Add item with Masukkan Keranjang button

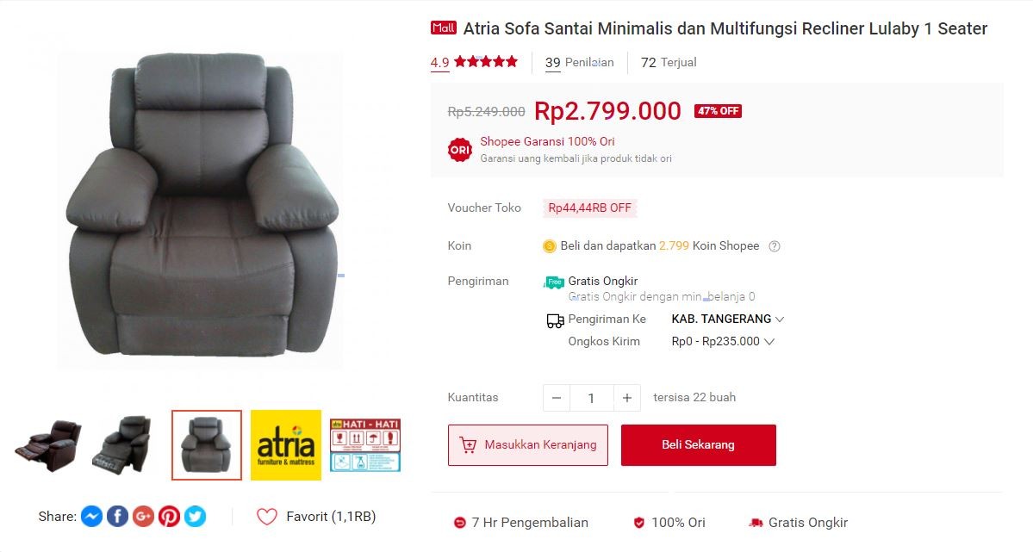pos(527,445)
